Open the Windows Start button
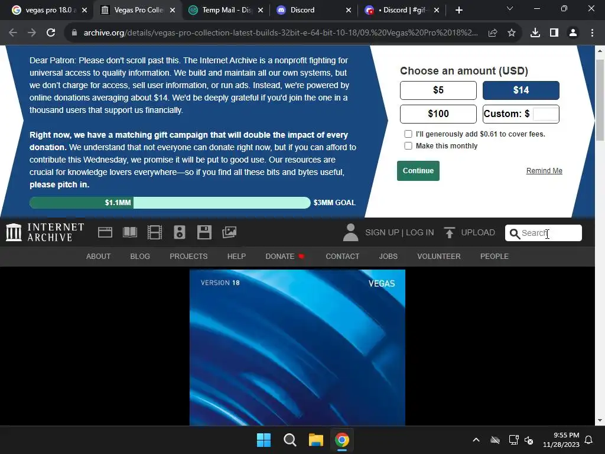The image size is (605, 454). pyautogui.click(x=264, y=440)
